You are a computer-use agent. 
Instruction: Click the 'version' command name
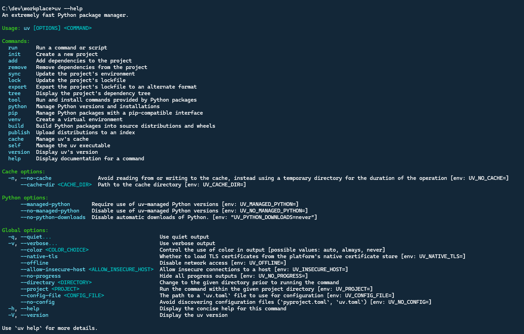19,152
